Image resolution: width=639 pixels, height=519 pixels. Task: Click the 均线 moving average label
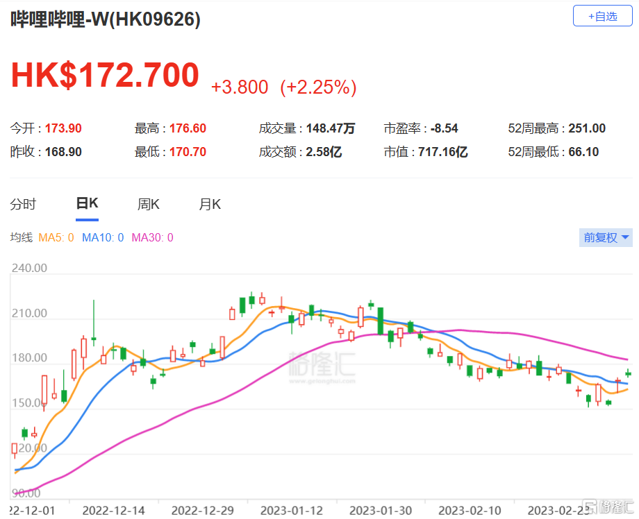[22, 237]
